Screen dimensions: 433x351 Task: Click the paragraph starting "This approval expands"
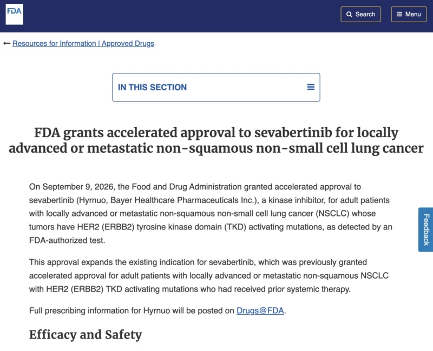tap(209, 275)
